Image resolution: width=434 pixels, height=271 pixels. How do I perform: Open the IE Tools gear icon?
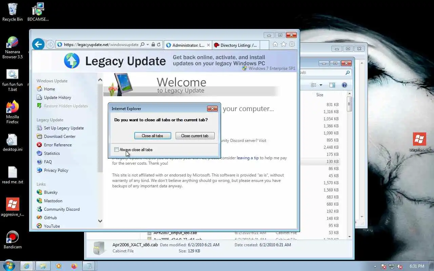[292, 44]
